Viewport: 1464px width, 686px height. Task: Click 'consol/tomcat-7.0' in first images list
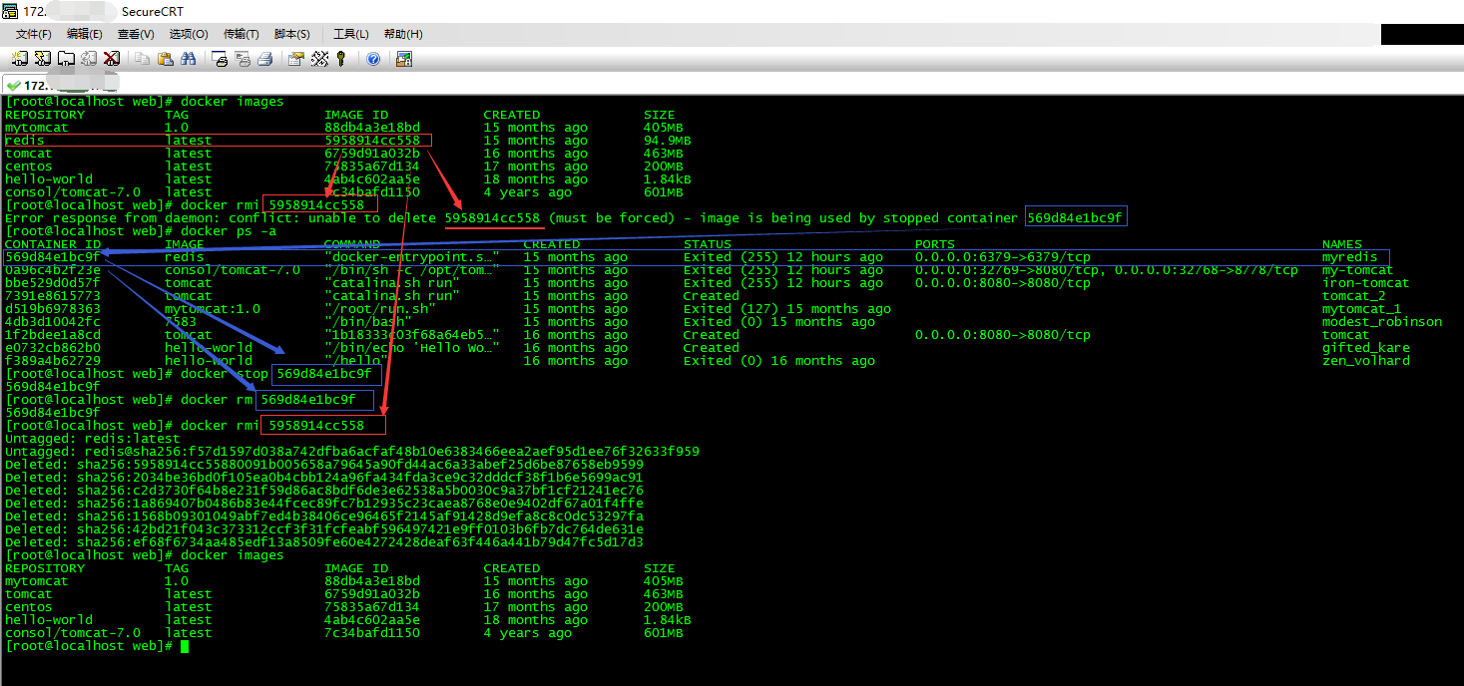pyautogui.click(x=73, y=192)
